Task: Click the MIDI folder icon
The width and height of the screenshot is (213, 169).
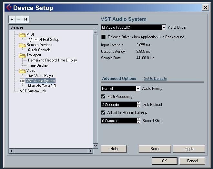Action: coord(22,35)
